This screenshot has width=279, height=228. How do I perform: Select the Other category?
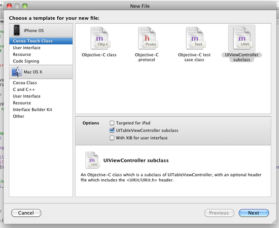[41, 116]
